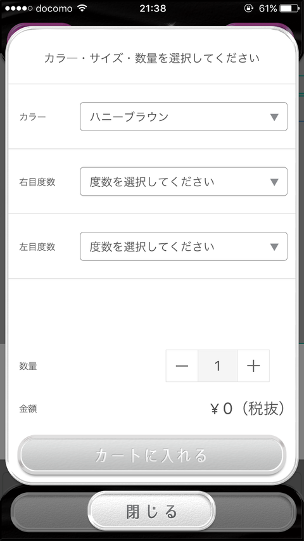Image resolution: width=304 pixels, height=541 pixels.
Task: Decrease quantity with the minus button
Action: pyautogui.click(x=182, y=366)
